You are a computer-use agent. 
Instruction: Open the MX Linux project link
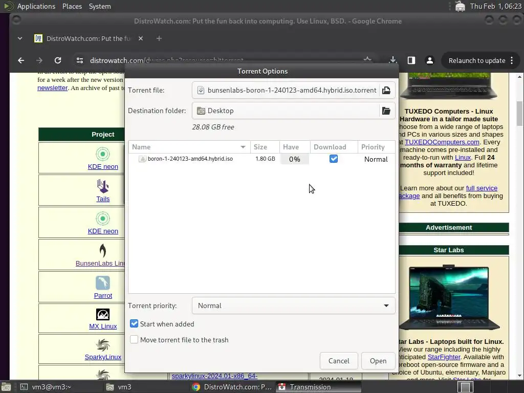click(x=103, y=326)
